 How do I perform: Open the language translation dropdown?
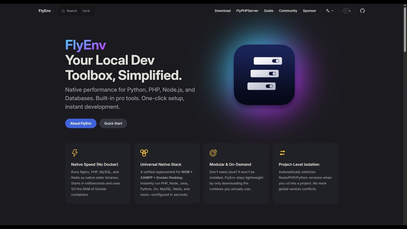(x=330, y=11)
